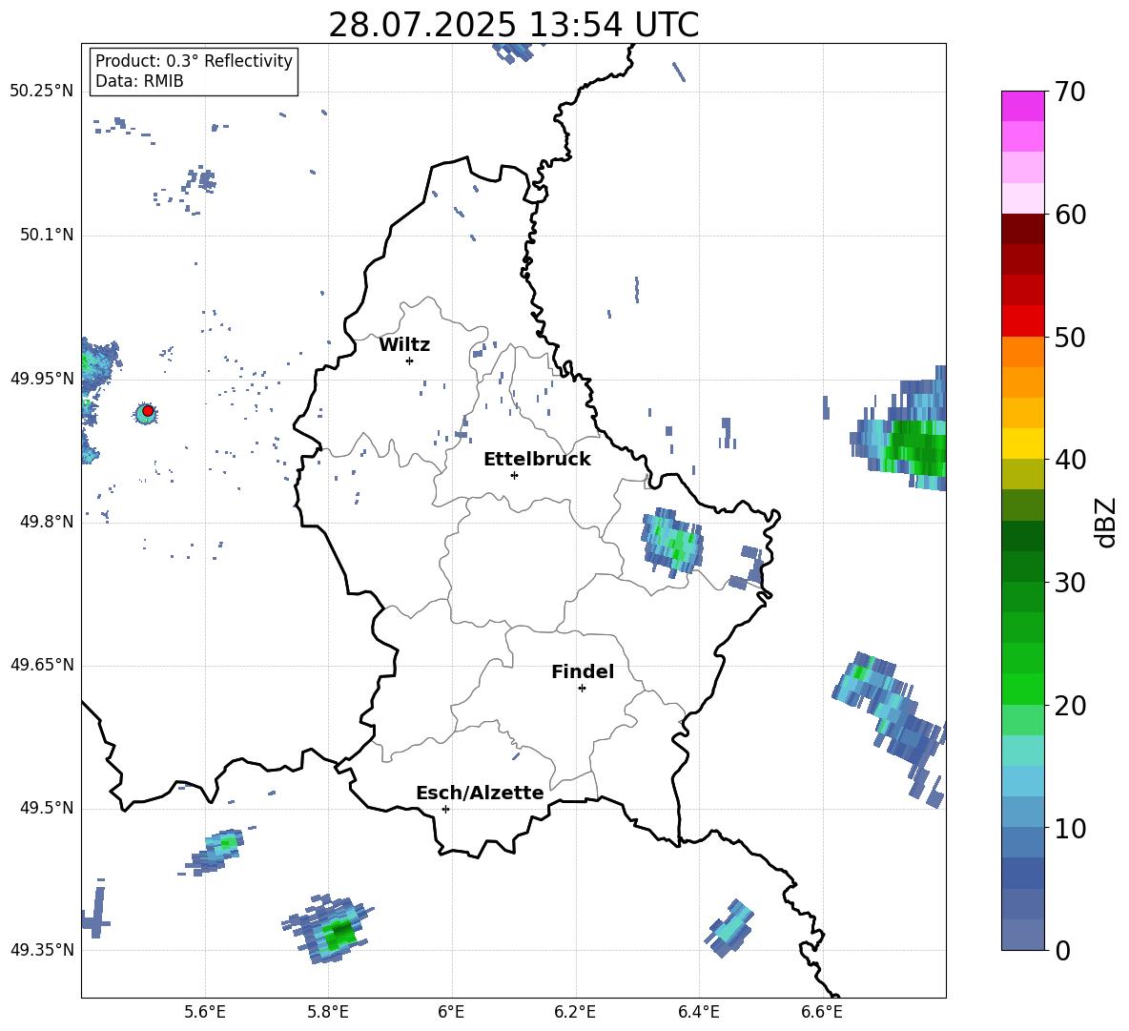
Task: Pick the yellow swatch at 40 dBZ
Action: (1022, 443)
